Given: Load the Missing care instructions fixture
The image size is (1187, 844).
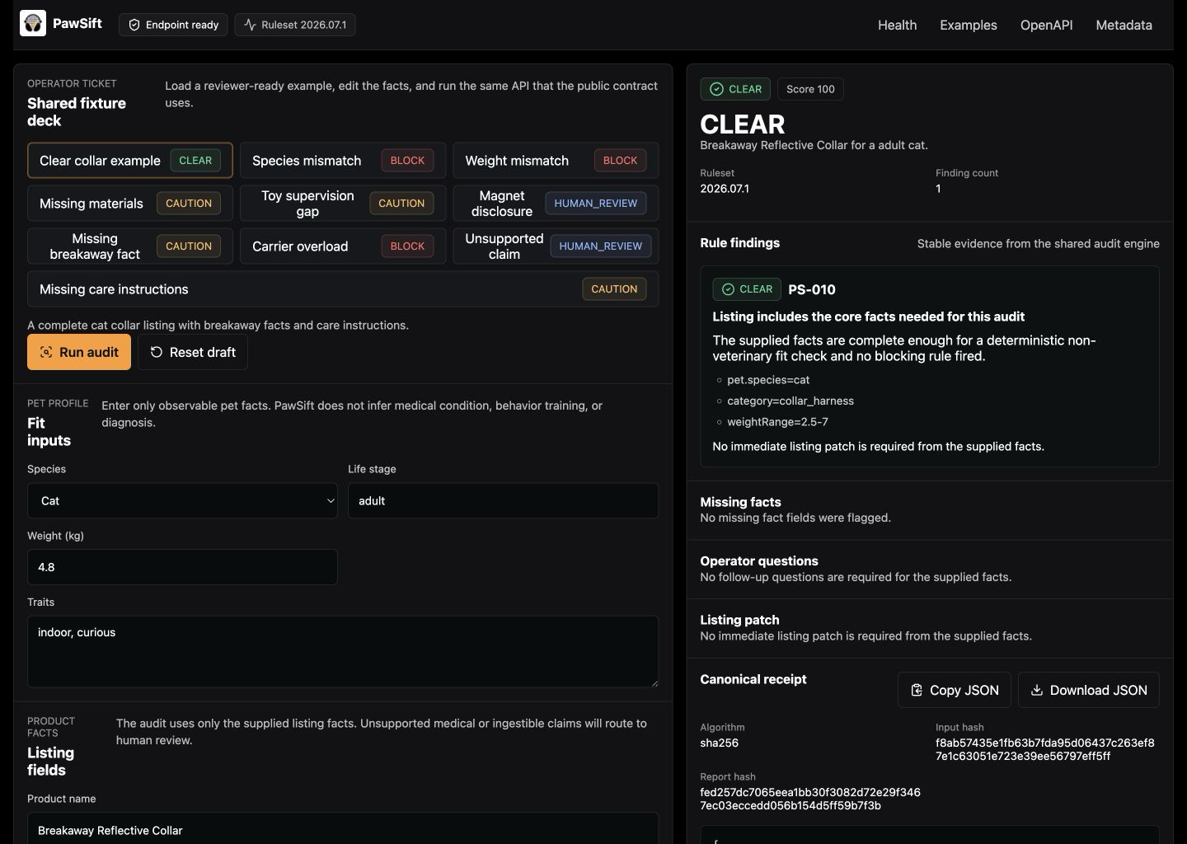Looking at the screenshot, I should coord(343,289).
